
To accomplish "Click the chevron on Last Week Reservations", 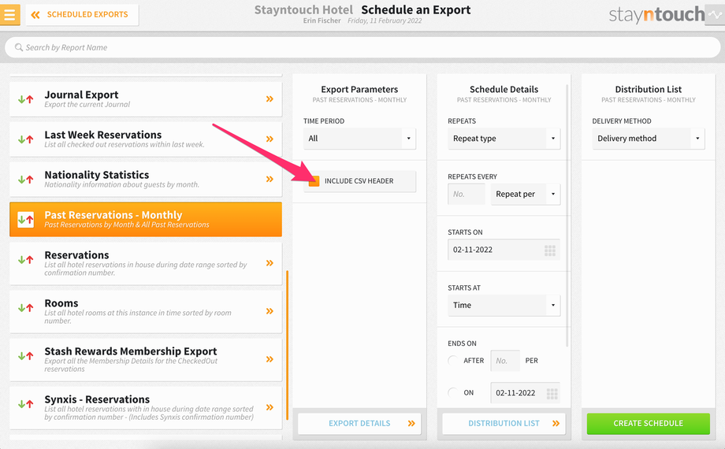I will click(270, 139).
